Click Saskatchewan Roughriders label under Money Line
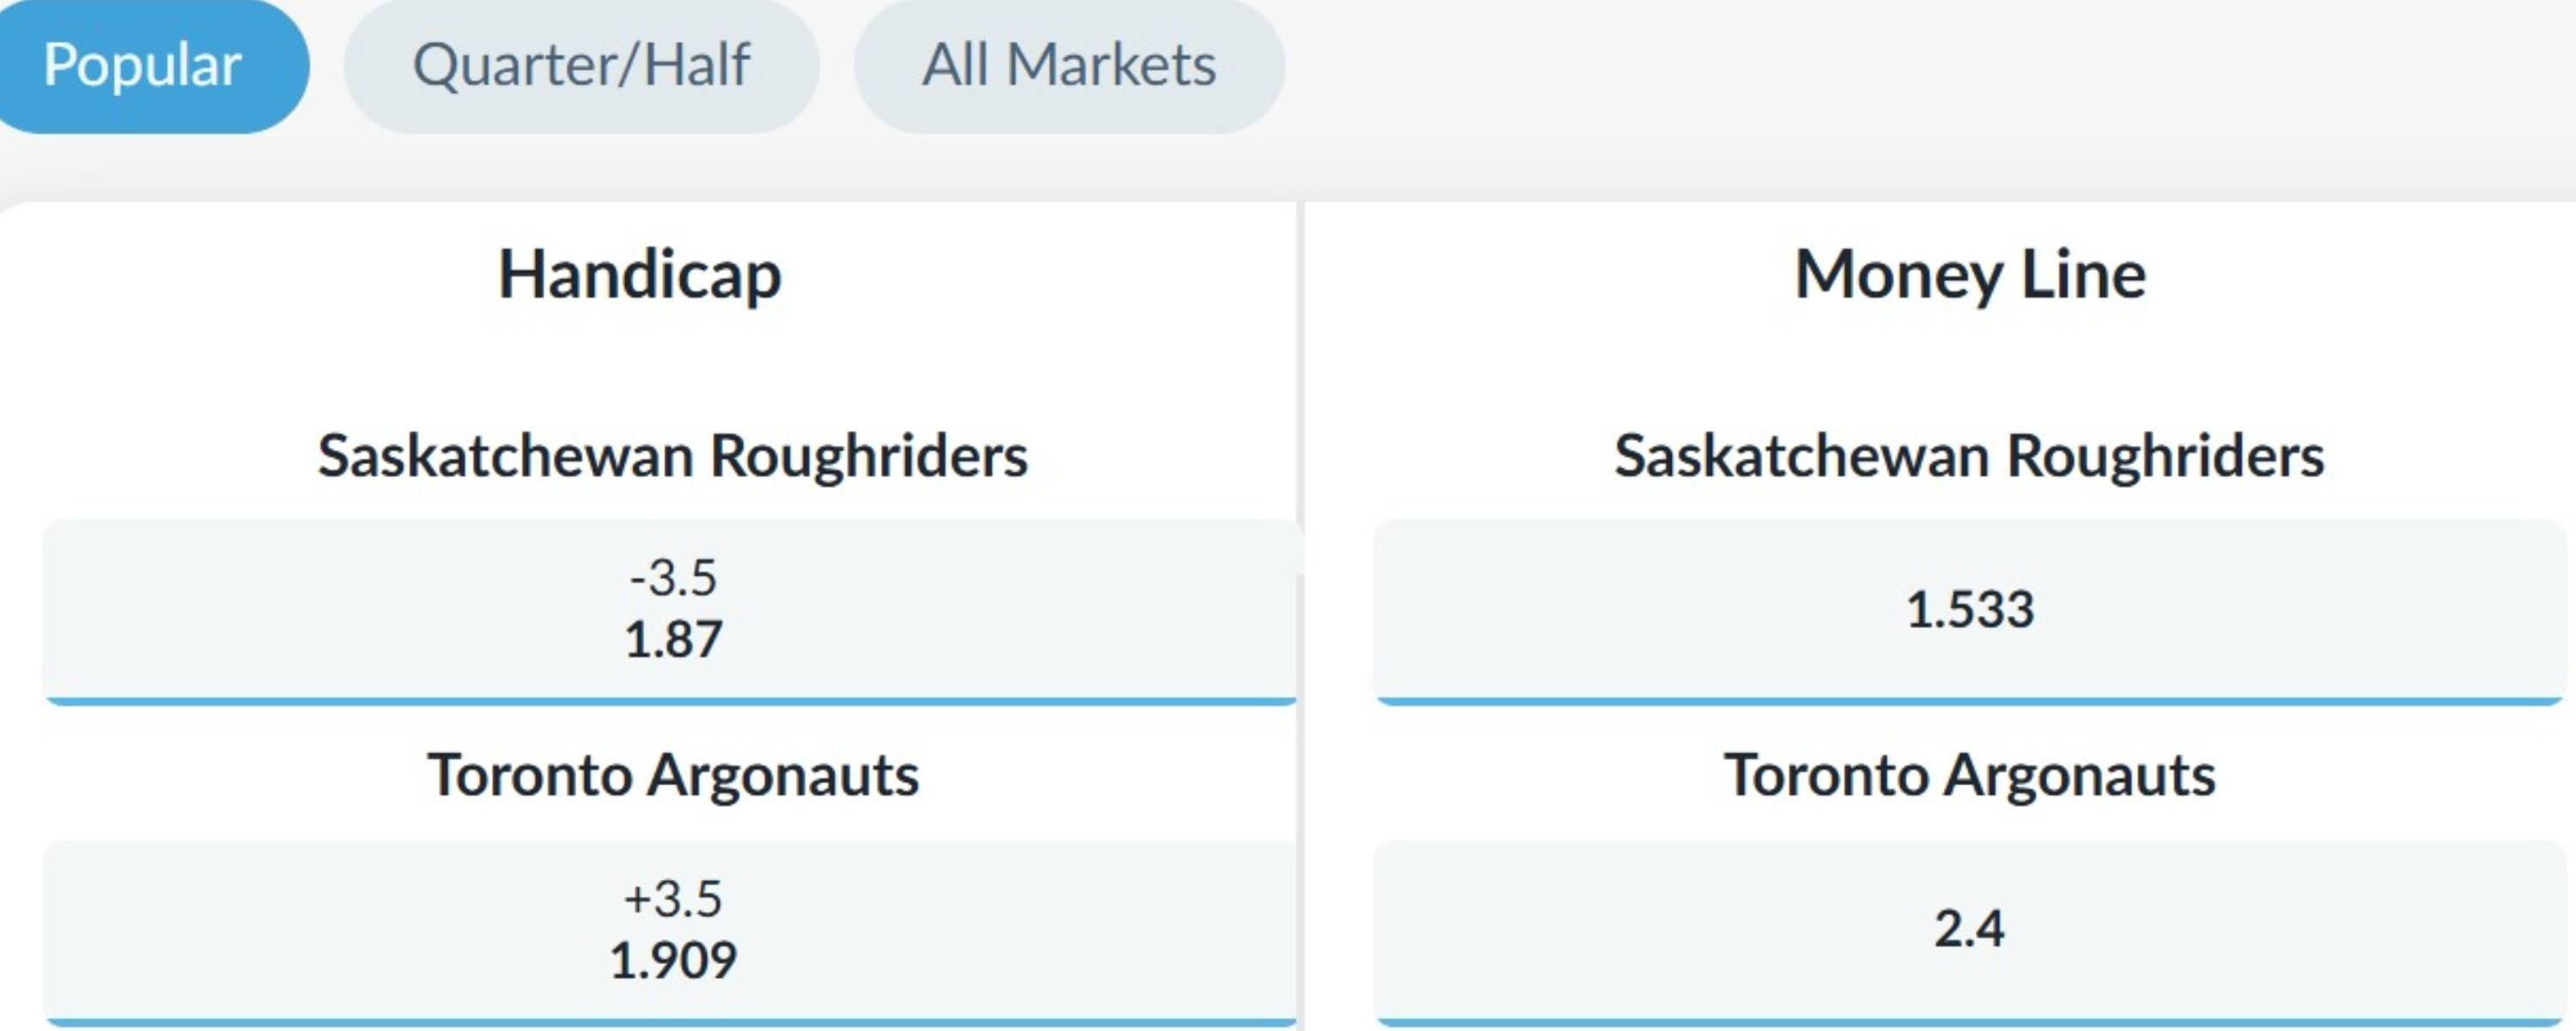This screenshot has height=1031, width=2576. [x=1970, y=456]
